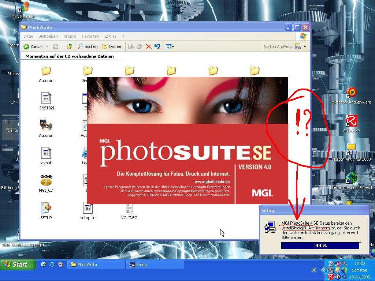The height and width of the screenshot is (281, 375).
Task: Open the Datei menu
Action: tap(28, 36)
